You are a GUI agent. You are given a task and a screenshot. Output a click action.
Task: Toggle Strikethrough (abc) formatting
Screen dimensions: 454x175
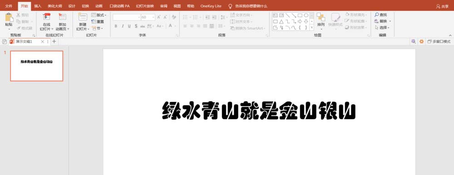pyautogui.click(x=143, y=26)
